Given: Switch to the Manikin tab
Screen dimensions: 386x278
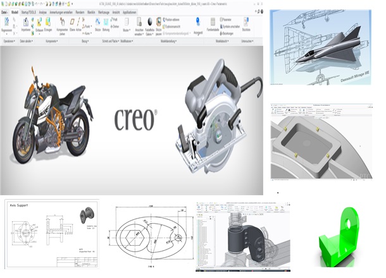Looking at the screenshot, I should click(91, 12).
